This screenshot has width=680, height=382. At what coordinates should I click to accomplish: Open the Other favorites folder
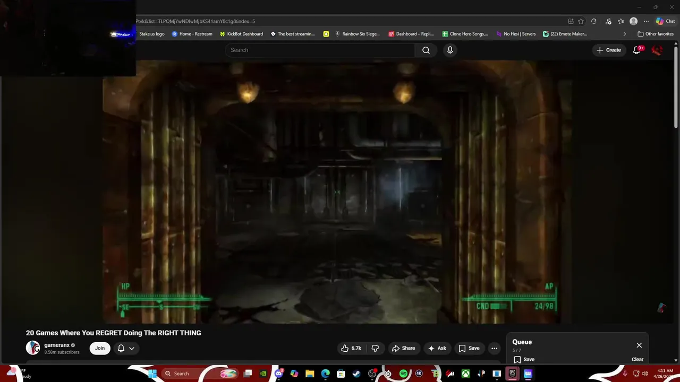[x=656, y=34]
